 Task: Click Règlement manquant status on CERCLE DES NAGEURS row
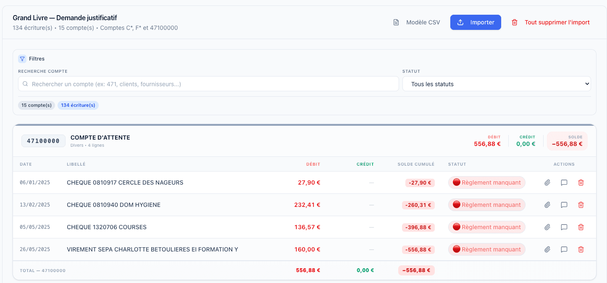pos(486,182)
